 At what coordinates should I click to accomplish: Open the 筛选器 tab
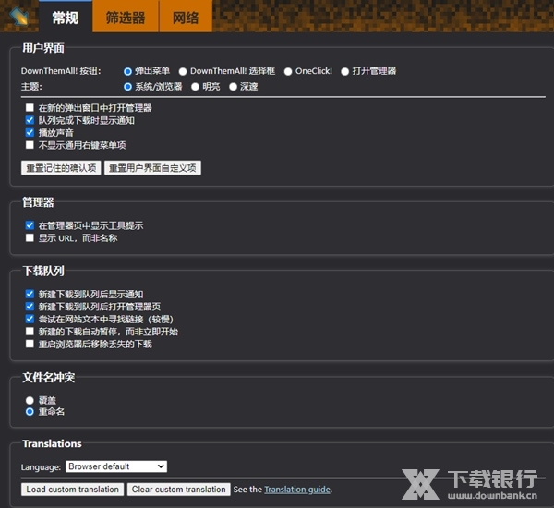[126, 17]
